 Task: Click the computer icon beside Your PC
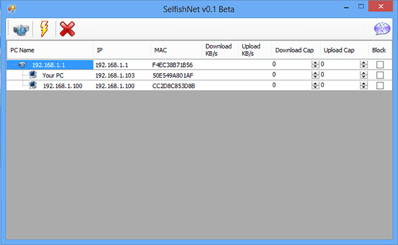(33, 75)
